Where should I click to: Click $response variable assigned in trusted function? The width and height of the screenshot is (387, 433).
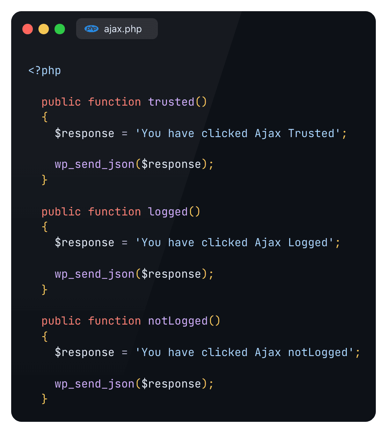tap(85, 133)
